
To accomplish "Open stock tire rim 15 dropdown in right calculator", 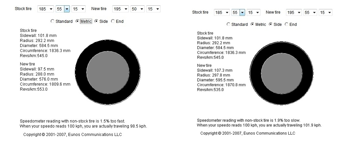I will coord(254,12).
